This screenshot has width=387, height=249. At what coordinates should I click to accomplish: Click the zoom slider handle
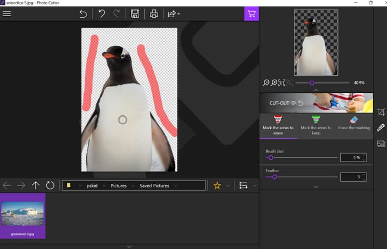click(x=312, y=83)
